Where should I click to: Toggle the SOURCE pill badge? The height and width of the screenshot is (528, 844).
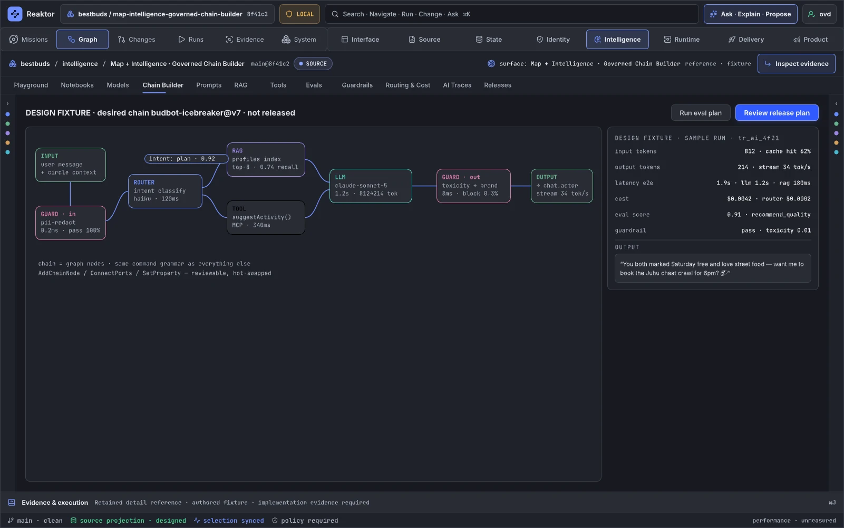point(313,64)
